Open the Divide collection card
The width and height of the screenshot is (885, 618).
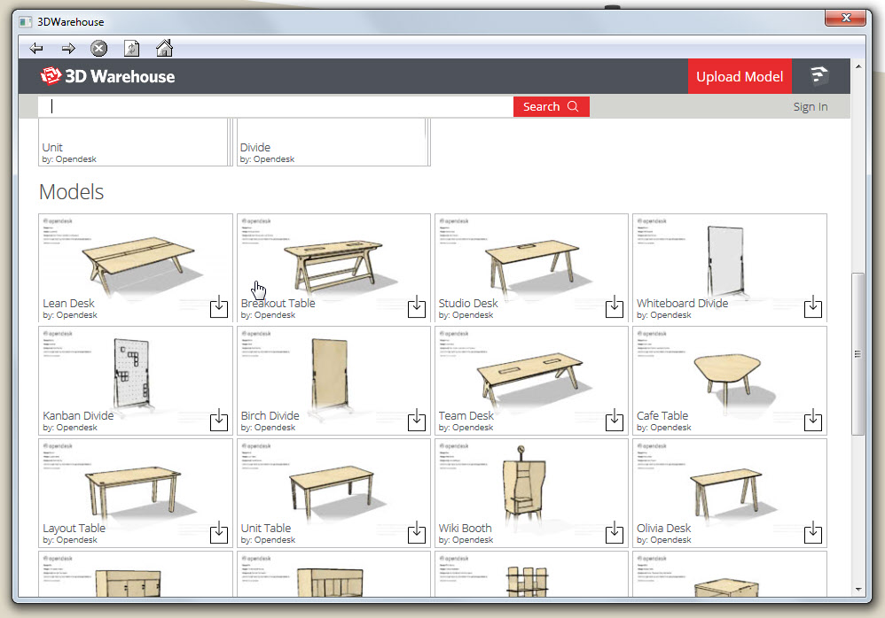pos(333,142)
